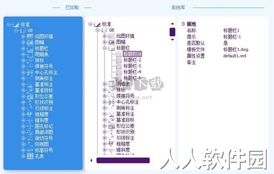This screenshot has width=274, height=174.
Task: Click 提示 value 标题栏-1
Action: click(232, 37)
